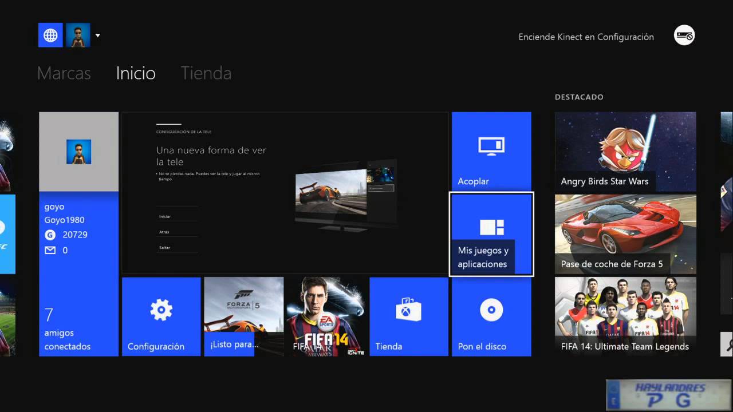Open Mis juegos y aplicaciones tile
Screen dimensions: 733x412
(x=491, y=234)
